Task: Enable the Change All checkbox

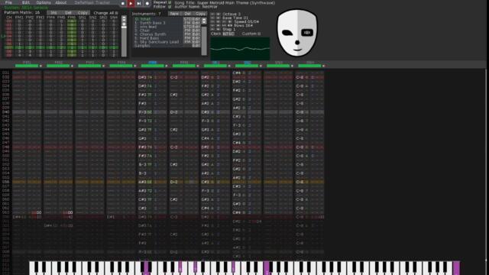Action: (116, 13)
